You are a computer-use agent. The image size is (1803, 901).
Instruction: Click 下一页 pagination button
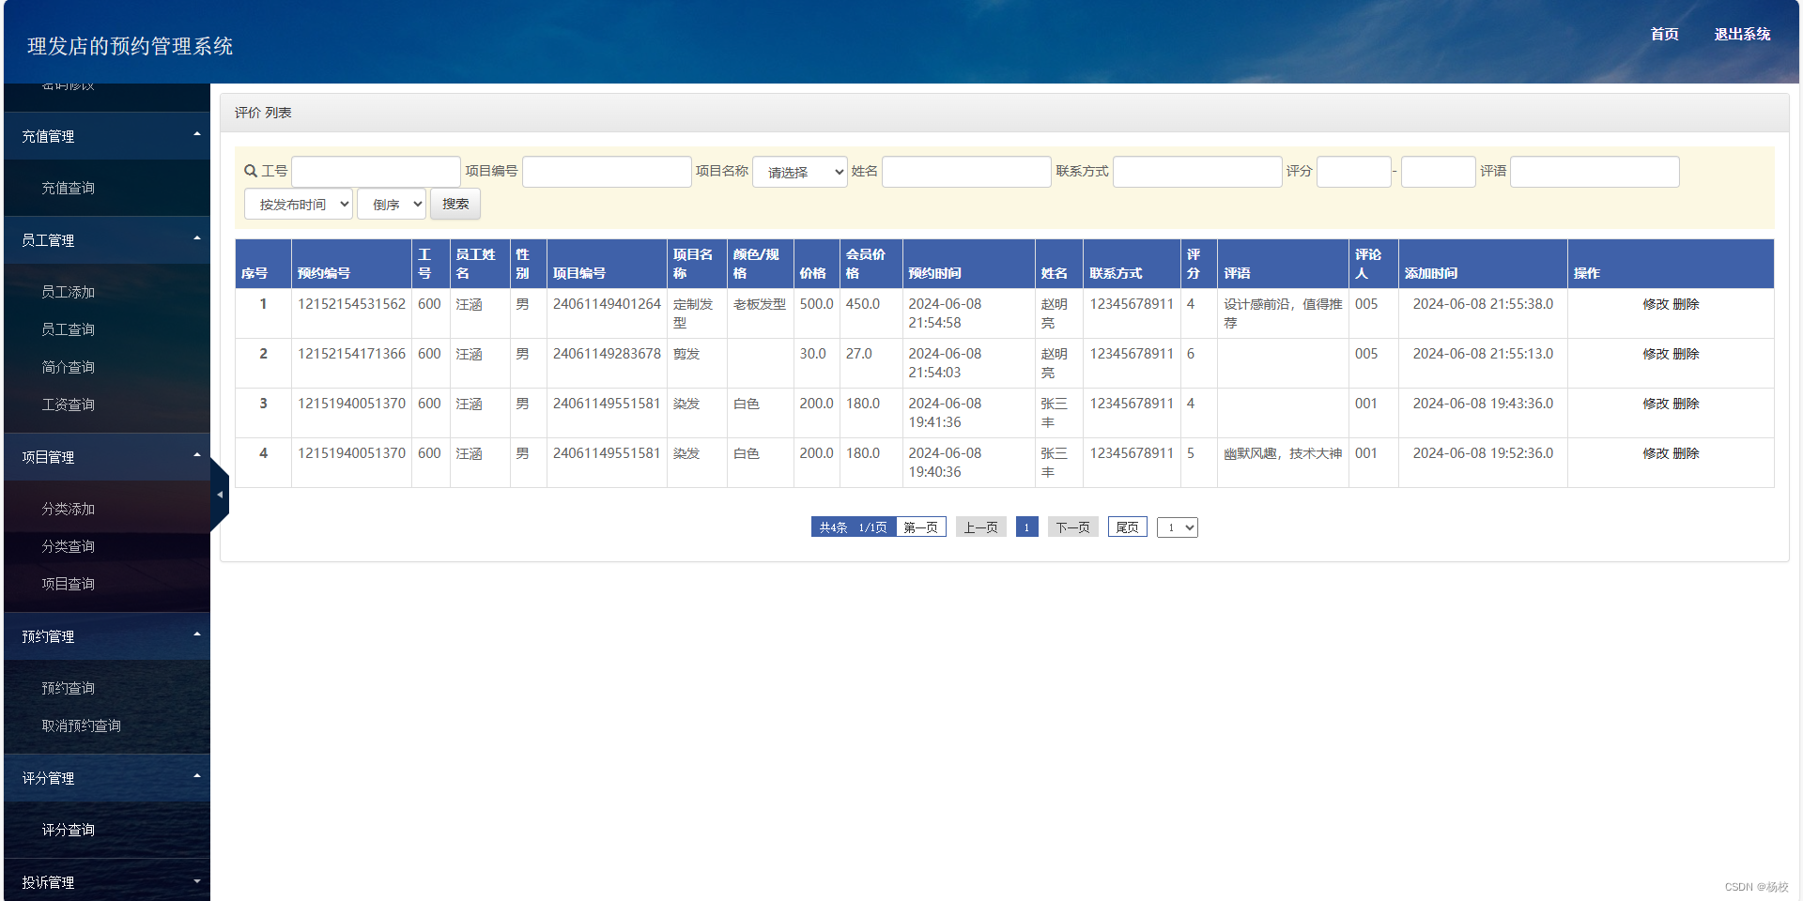click(1072, 527)
